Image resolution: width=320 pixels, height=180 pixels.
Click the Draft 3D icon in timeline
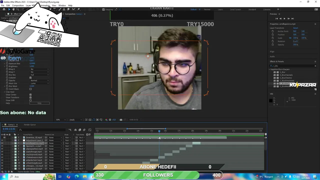click(75, 130)
